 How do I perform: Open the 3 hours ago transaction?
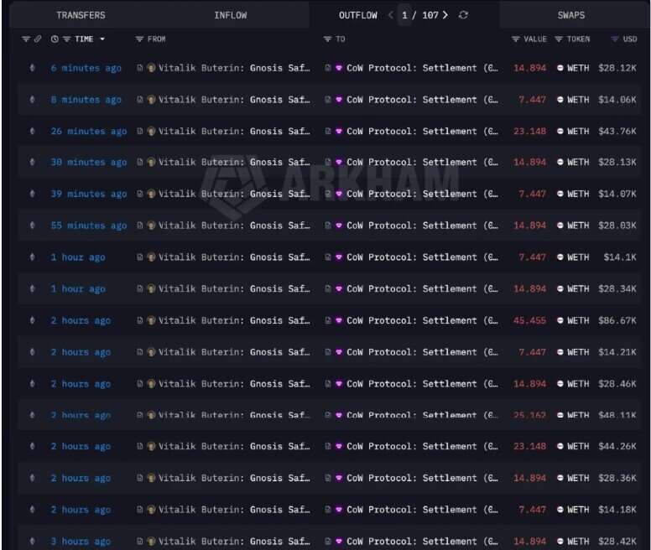point(81,542)
